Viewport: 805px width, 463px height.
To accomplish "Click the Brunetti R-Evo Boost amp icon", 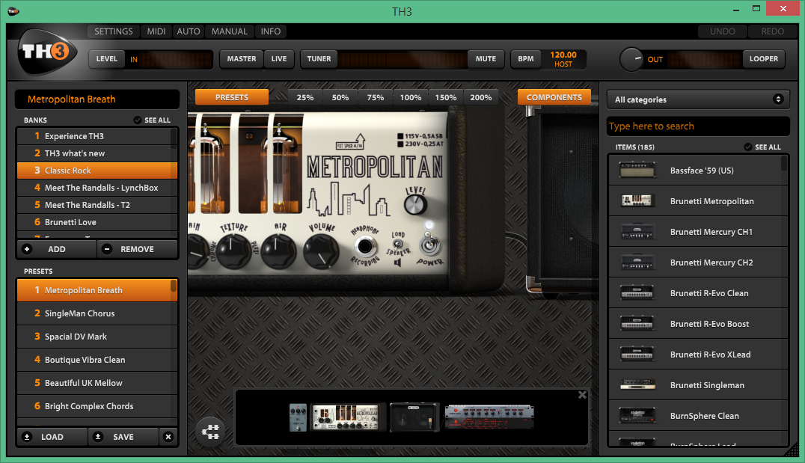I will tap(637, 324).
